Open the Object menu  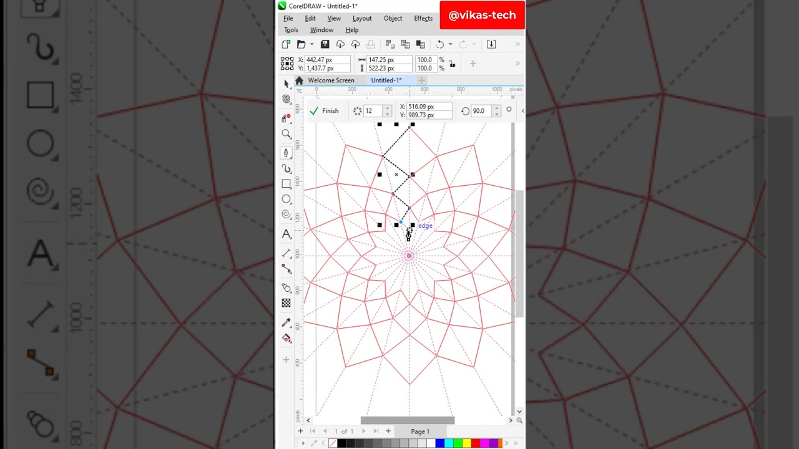pos(393,18)
